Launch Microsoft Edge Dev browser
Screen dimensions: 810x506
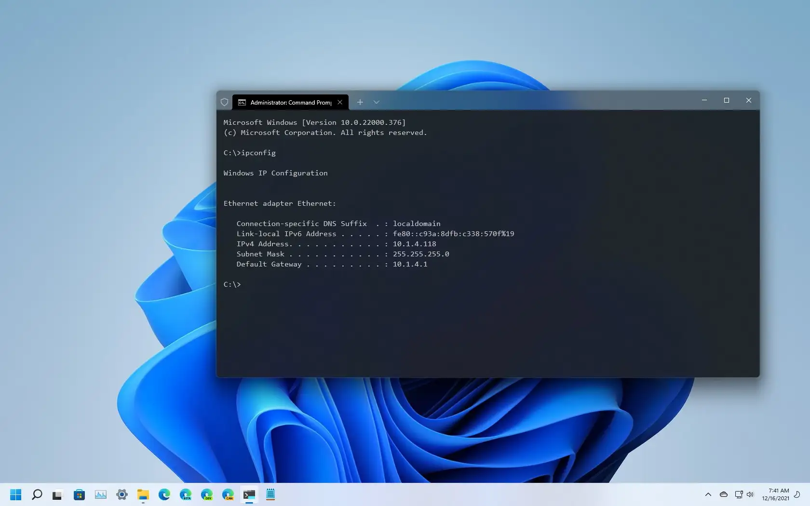click(x=207, y=494)
